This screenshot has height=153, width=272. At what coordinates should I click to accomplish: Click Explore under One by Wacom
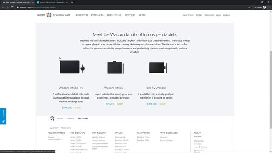click(x=152, y=104)
